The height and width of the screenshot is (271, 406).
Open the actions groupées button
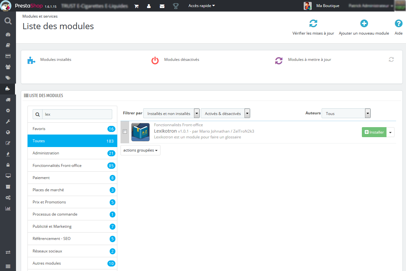pos(140,150)
